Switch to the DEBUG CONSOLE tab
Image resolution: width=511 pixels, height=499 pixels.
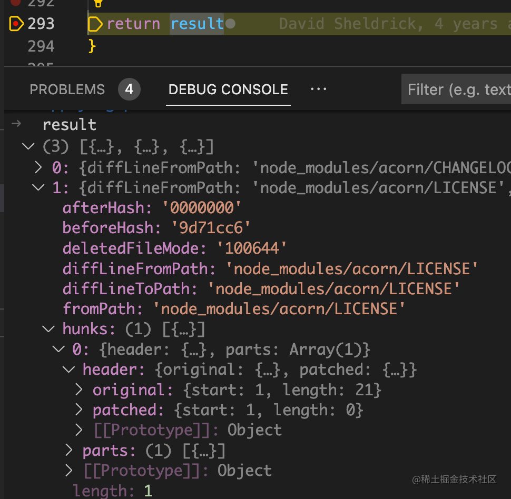pos(228,89)
